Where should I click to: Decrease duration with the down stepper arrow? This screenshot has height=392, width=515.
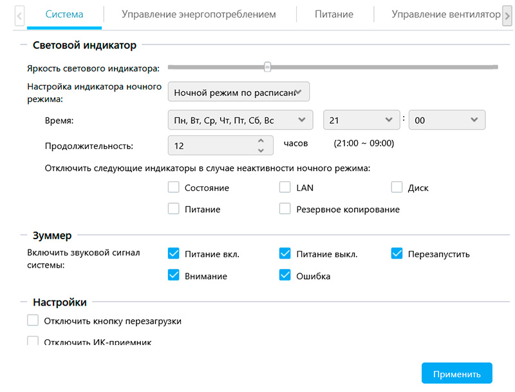tap(260, 151)
